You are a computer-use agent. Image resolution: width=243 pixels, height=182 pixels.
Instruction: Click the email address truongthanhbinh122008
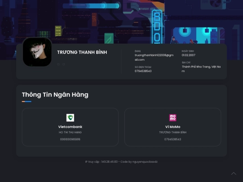click(154, 58)
